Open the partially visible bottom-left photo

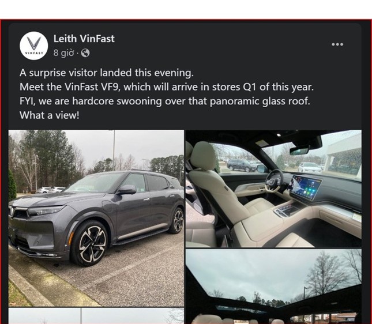[x=96, y=316]
